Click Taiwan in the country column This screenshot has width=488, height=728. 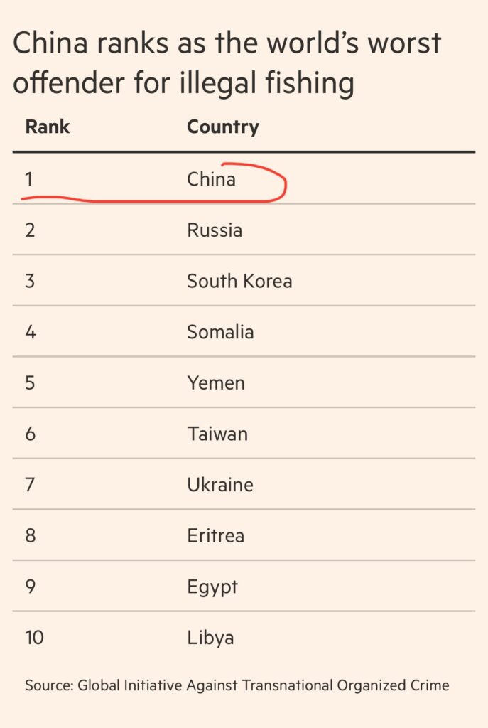click(217, 434)
